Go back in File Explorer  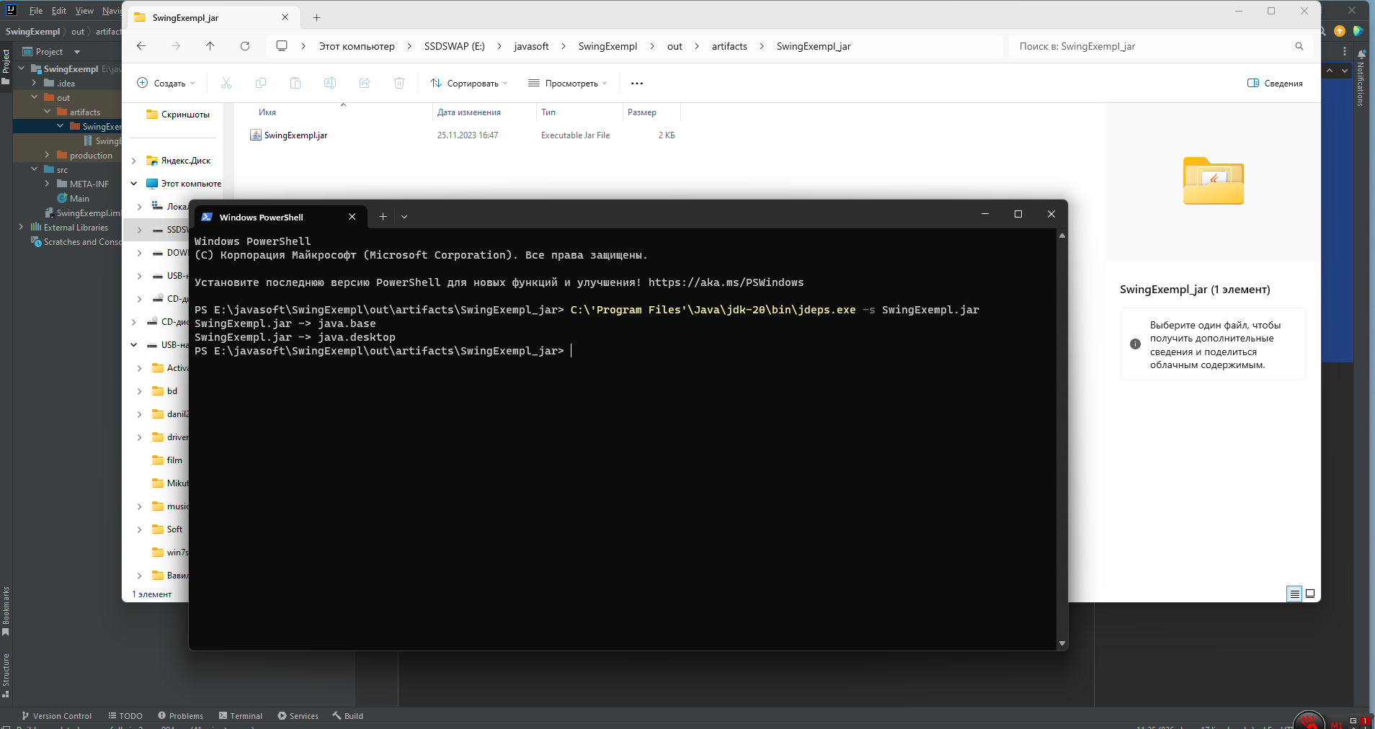pos(141,46)
